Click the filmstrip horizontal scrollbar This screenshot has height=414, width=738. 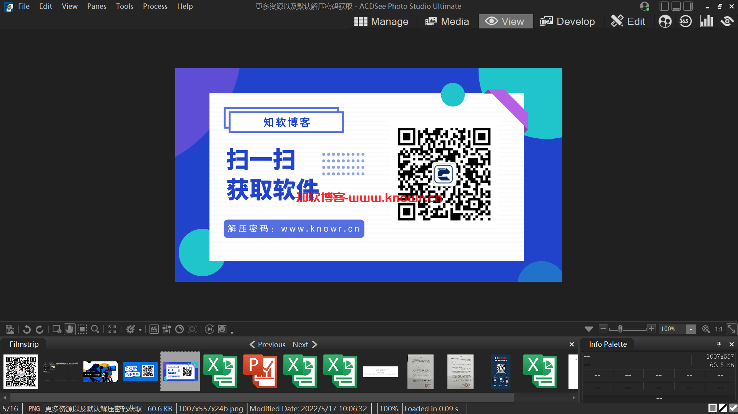point(262,397)
